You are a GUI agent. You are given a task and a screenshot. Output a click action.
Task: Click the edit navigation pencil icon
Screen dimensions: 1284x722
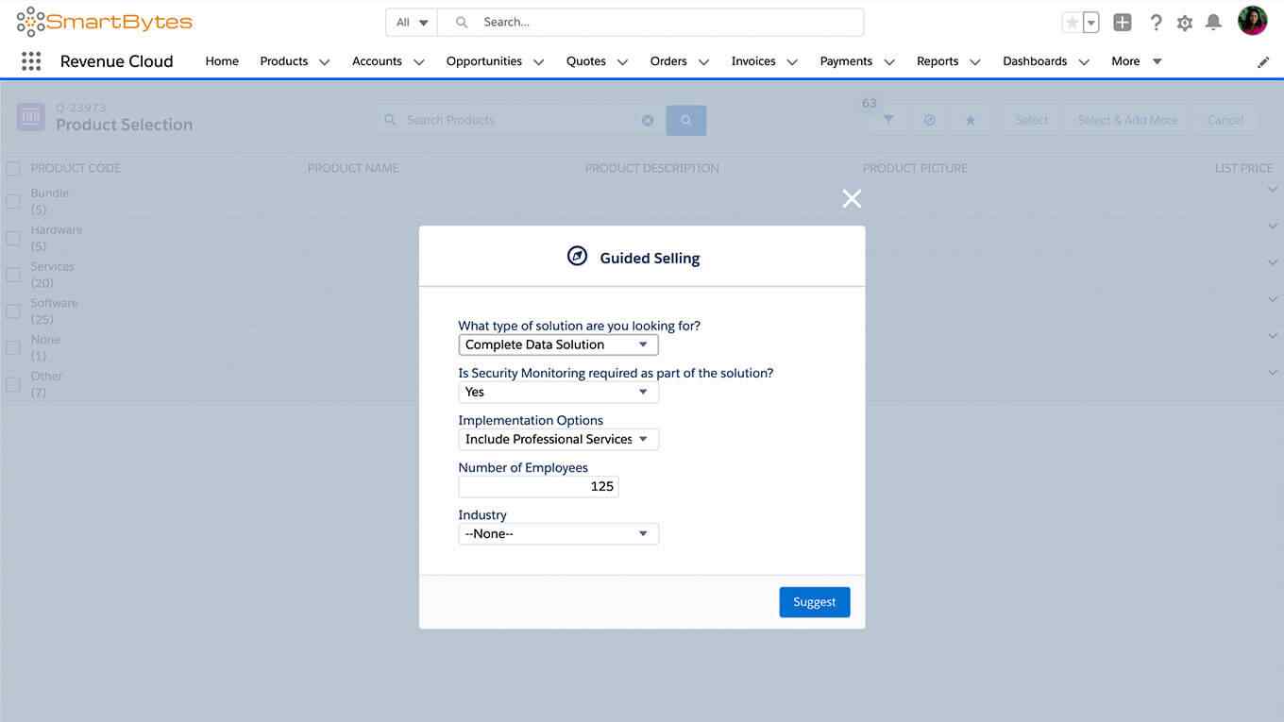tap(1263, 61)
